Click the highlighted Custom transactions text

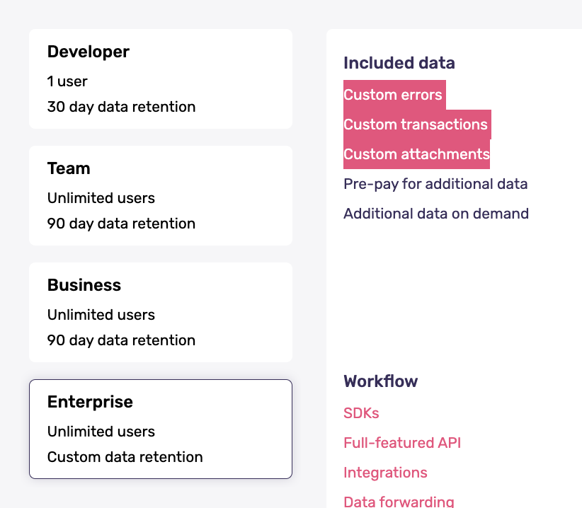point(416,125)
